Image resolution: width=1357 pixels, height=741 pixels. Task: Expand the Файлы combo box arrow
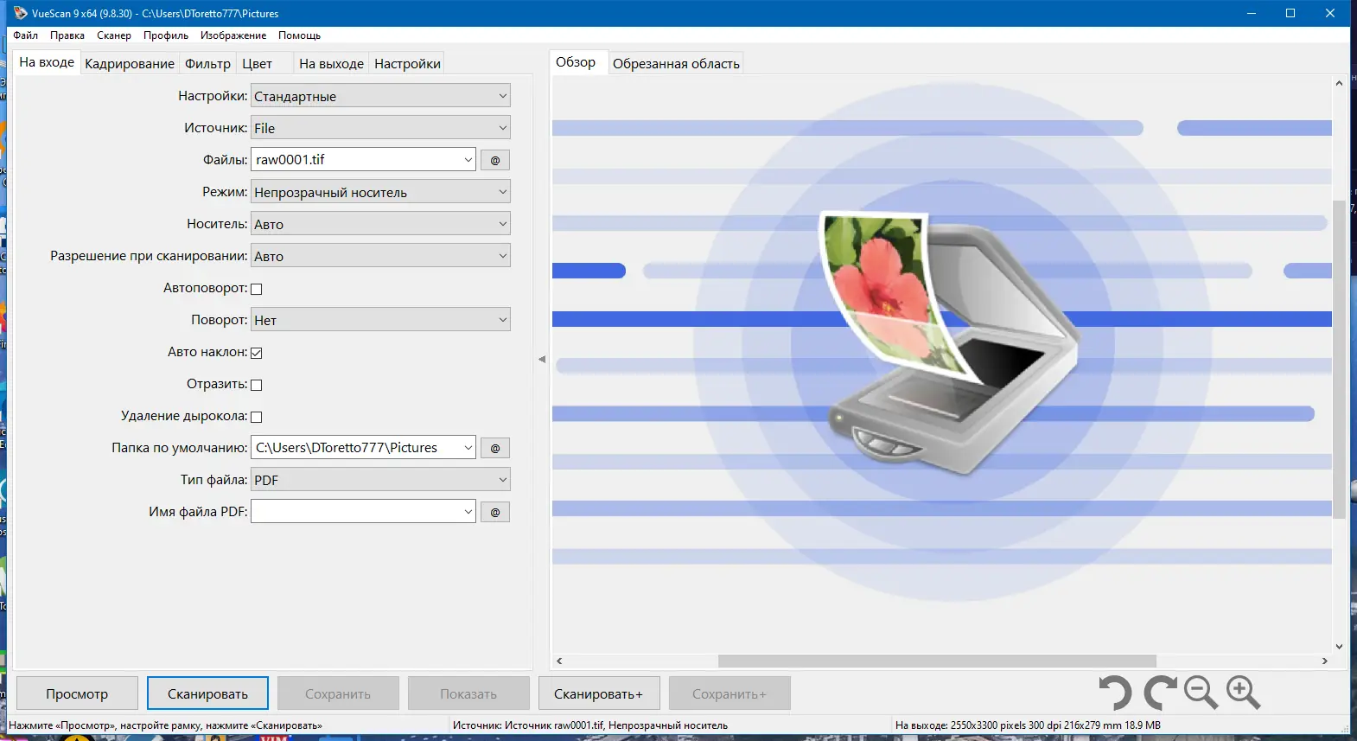coord(468,160)
